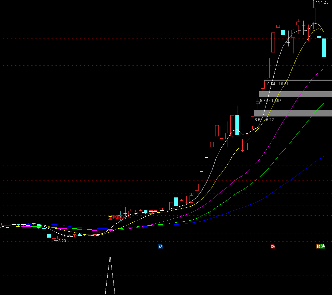
Task: Click the 10.54 - 10.61 gap label
Action: (277, 84)
